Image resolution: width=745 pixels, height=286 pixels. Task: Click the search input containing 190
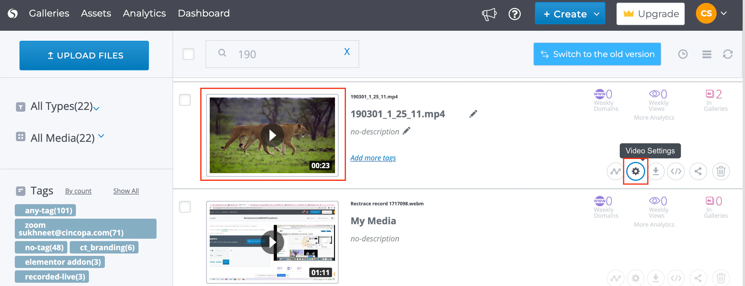[282, 54]
